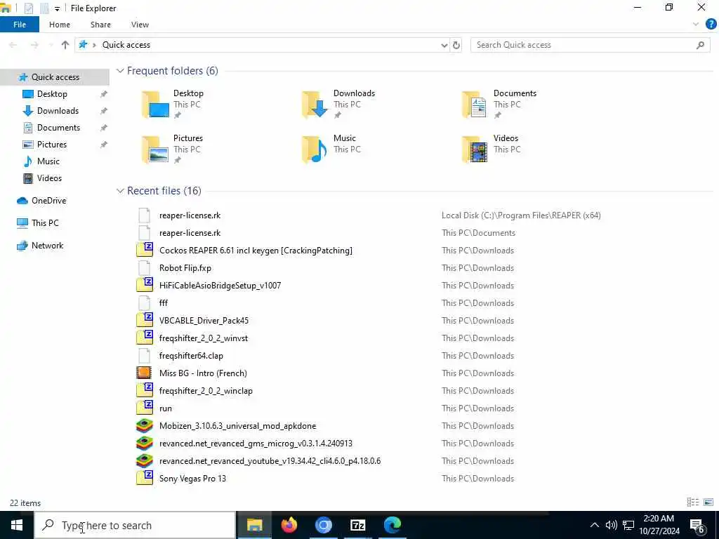The height and width of the screenshot is (539, 719).
Task: Switch to the Share ribbon tab
Action: [100, 25]
